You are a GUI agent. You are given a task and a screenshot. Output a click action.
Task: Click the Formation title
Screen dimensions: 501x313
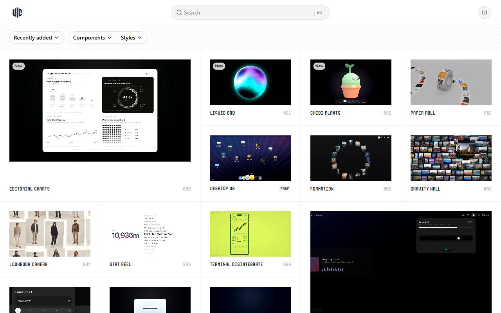(x=322, y=189)
